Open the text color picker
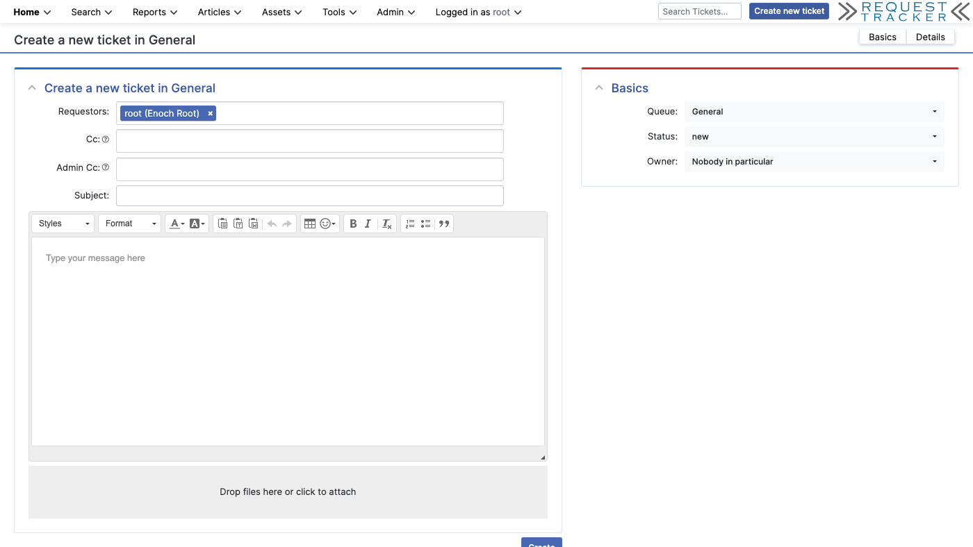Image resolution: width=973 pixels, height=547 pixels. [177, 224]
